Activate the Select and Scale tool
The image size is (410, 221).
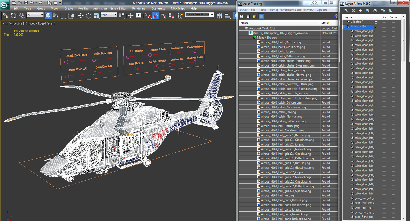click(x=96, y=15)
